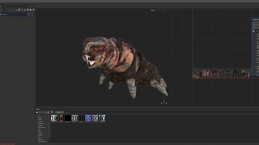Select Fill layer 1 in layer stack
This screenshot has height=145, width=259.
17,14
